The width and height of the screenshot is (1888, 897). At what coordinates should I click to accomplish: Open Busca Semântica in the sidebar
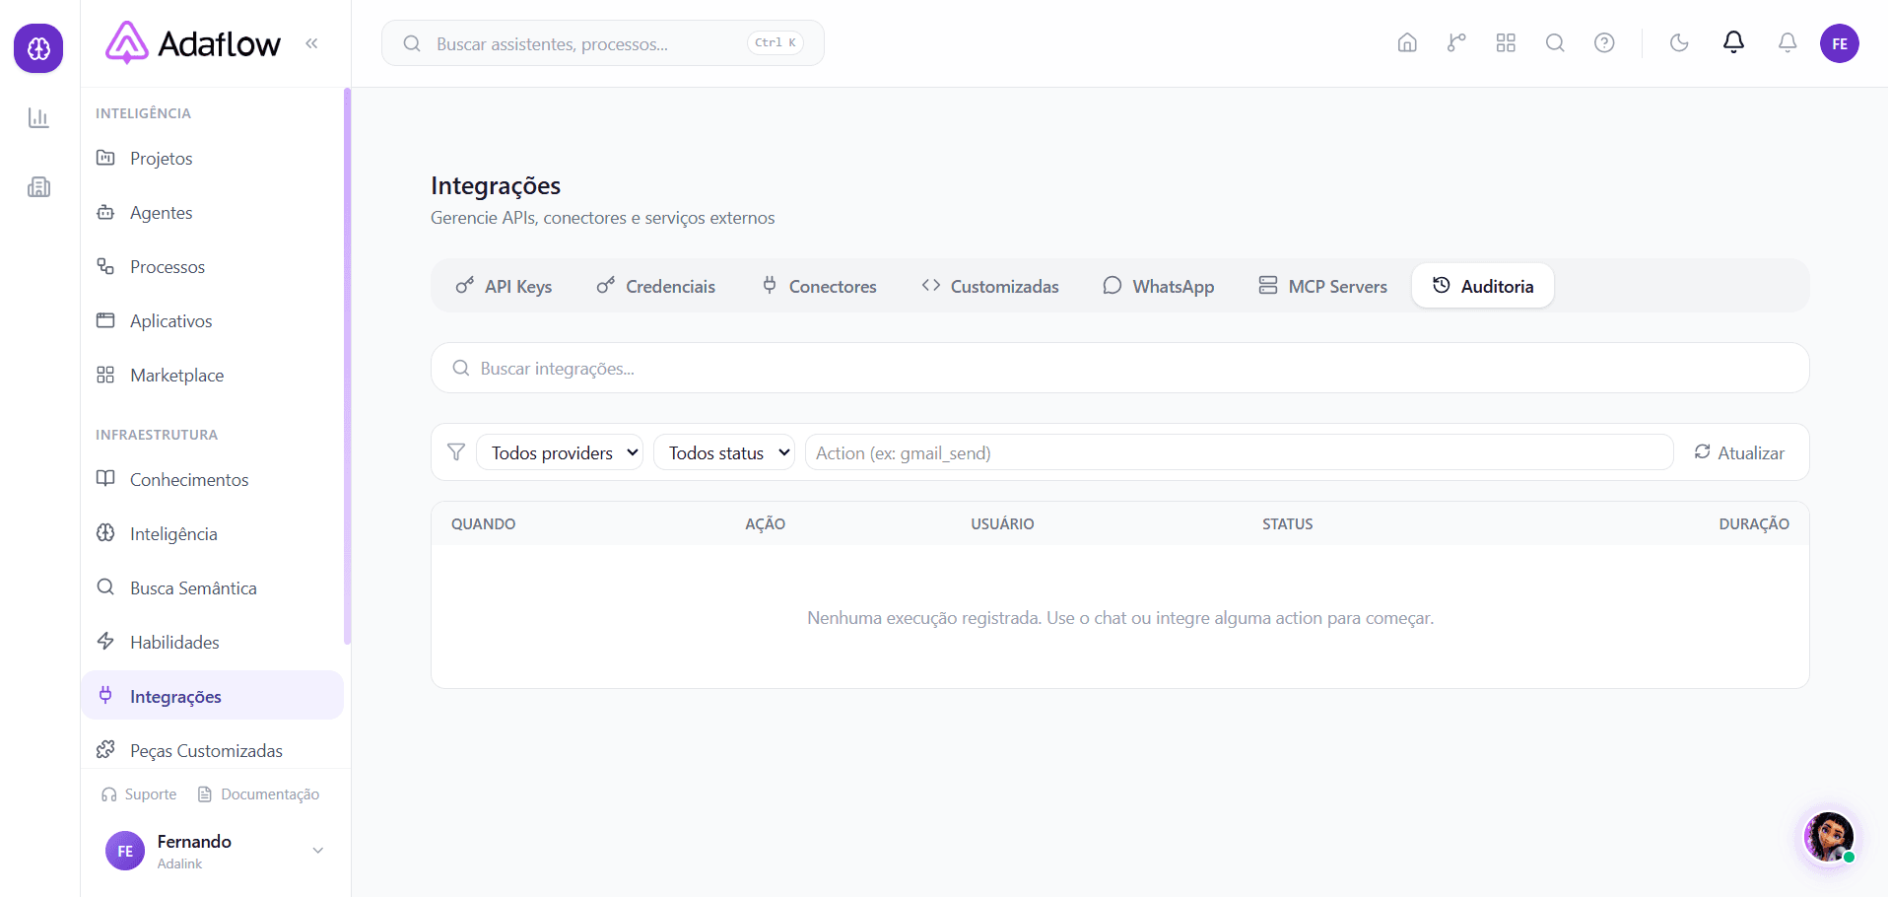point(212,588)
